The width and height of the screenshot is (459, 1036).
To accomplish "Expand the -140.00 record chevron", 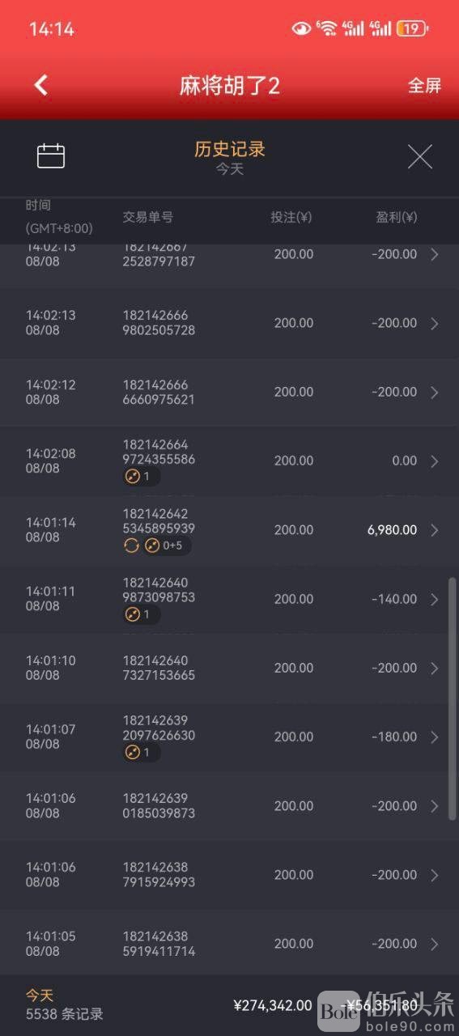I will 435,599.
